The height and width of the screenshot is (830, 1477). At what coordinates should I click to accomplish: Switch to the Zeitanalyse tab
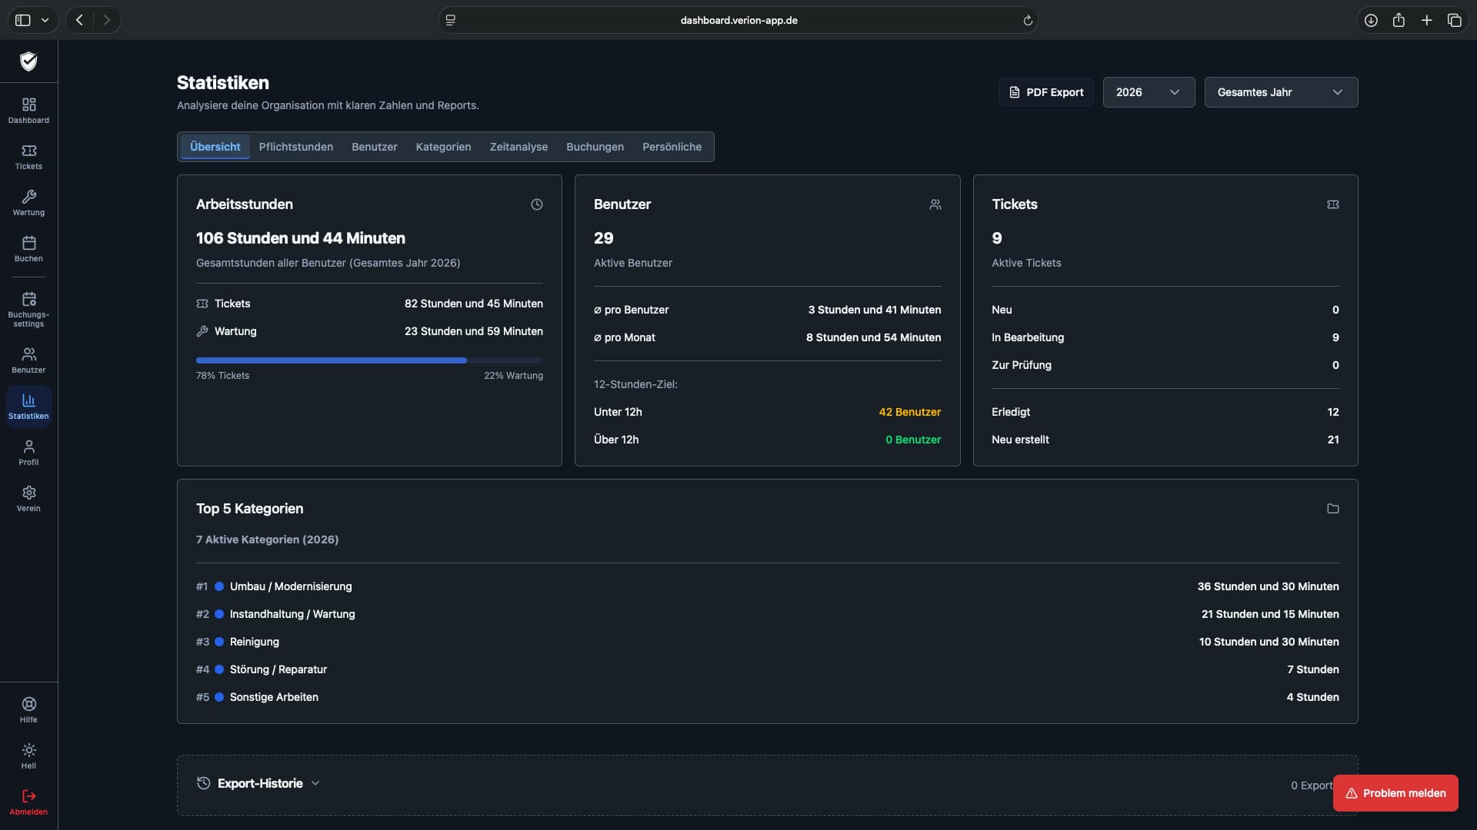518,147
